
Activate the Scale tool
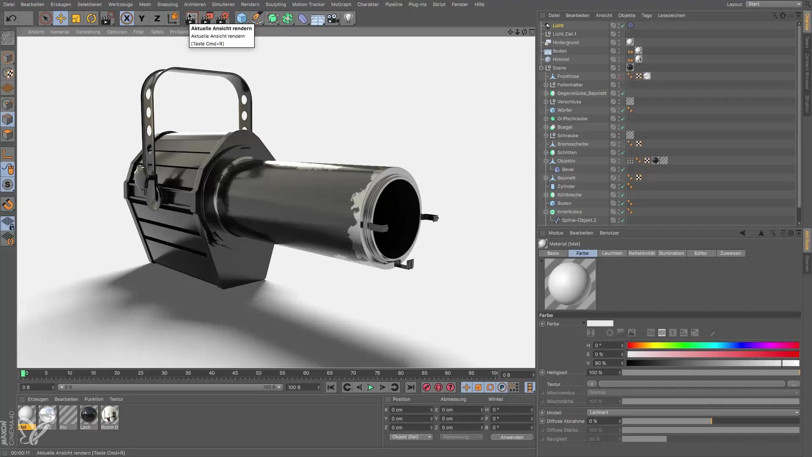point(76,18)
